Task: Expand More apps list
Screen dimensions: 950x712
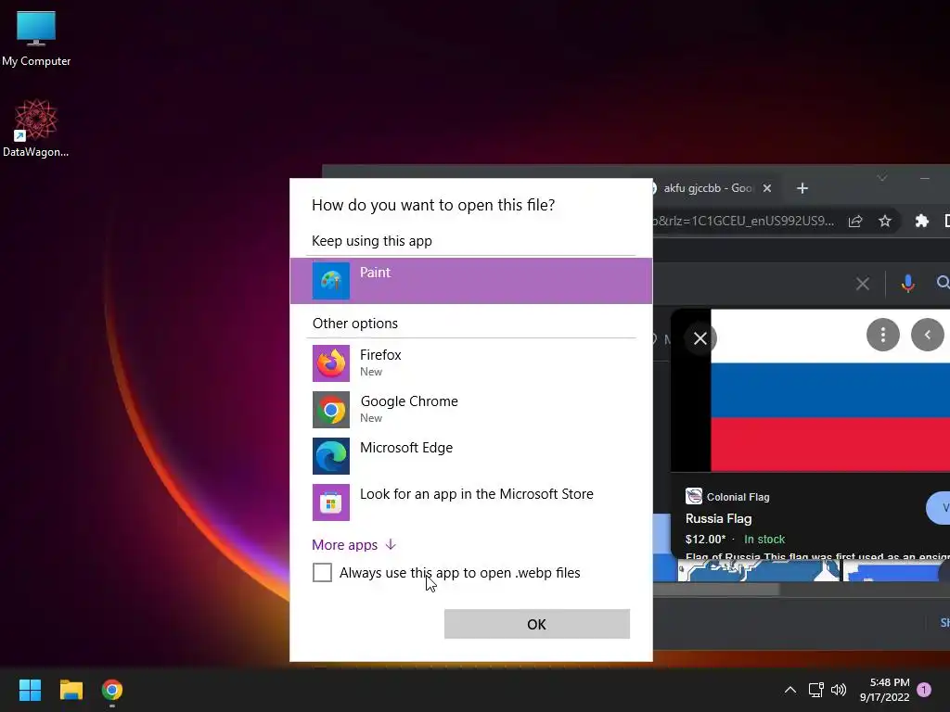Action: (x=353, y=545)
